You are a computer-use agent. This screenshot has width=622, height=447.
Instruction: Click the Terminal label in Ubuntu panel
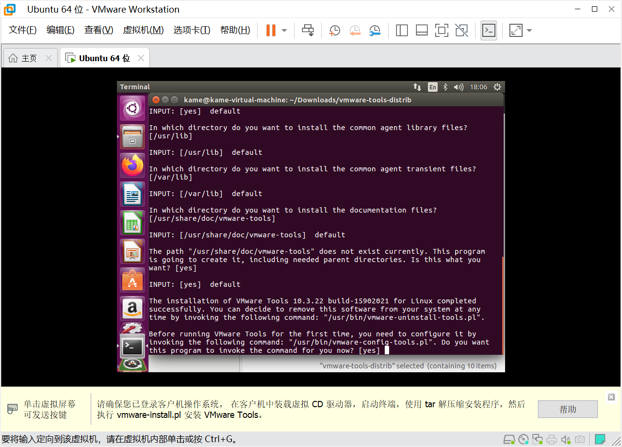pos(135,87)
